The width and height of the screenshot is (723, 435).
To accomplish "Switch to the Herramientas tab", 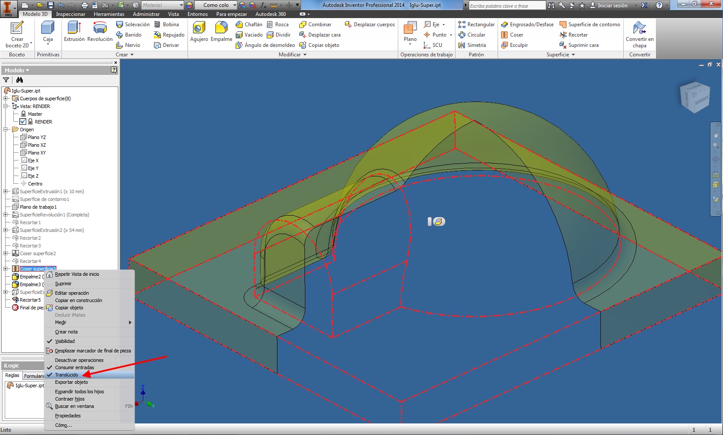I will click(109, 14).
